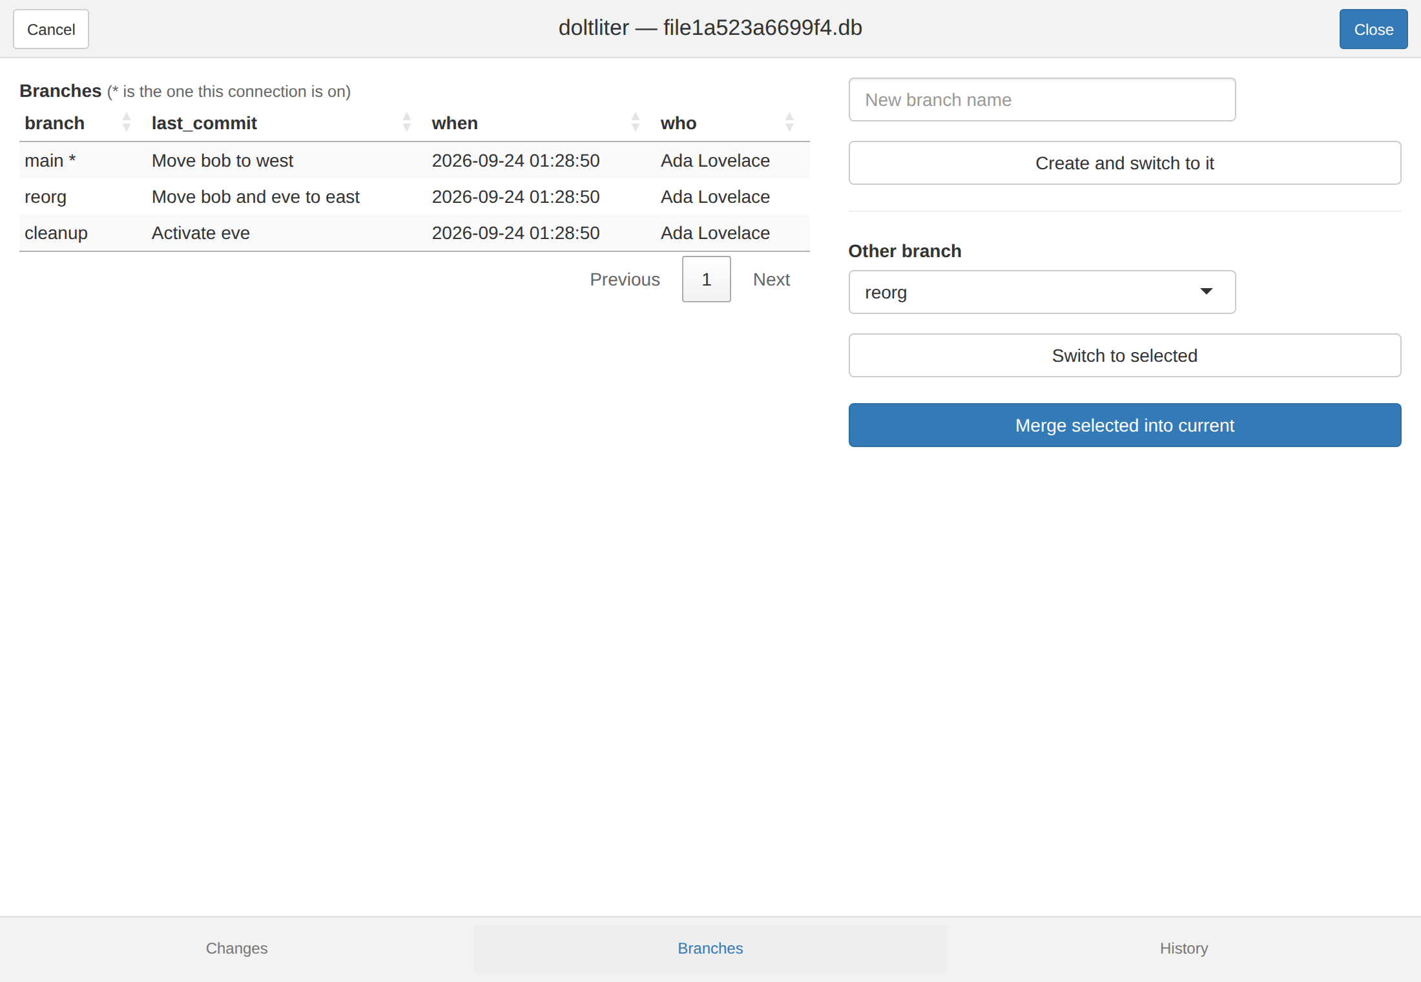
Task: Select page 1 in pagination
Action: (x=707, y=279)
